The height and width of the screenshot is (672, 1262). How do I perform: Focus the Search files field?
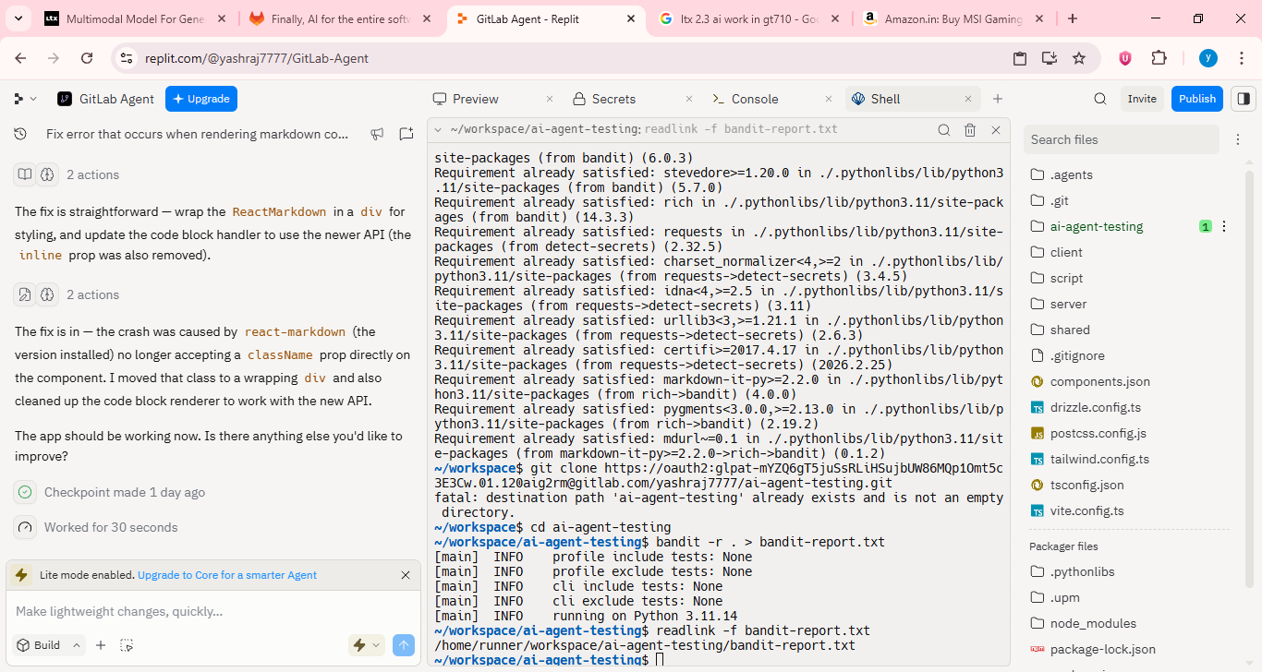point(1122,139)
